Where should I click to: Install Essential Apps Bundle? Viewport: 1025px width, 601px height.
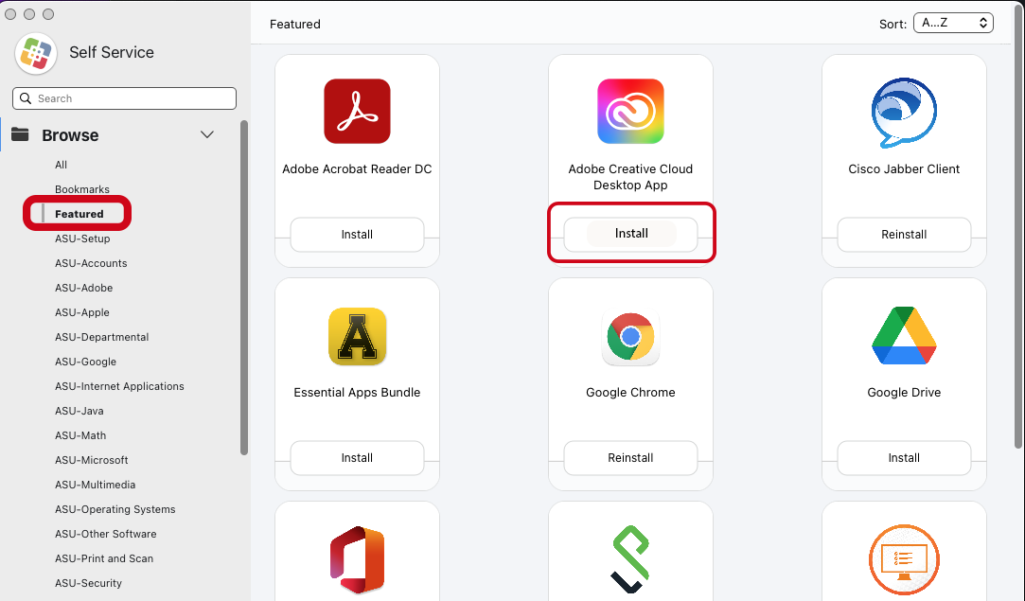click(x=357, y=458)
